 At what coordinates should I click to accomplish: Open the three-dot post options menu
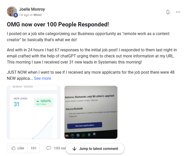178,12
